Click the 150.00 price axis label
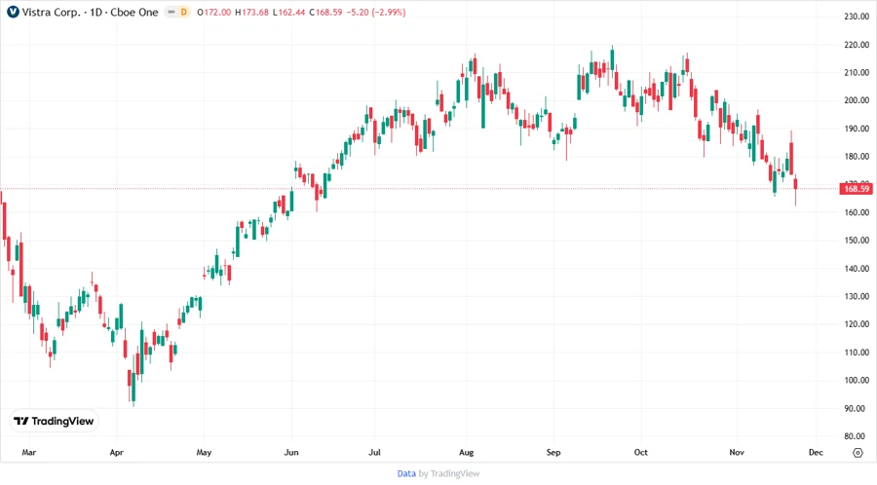Viewport: 877px width, 485px height. click(857, 241)
